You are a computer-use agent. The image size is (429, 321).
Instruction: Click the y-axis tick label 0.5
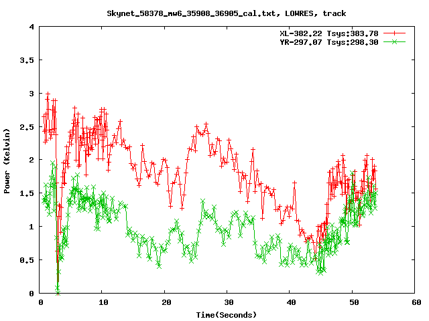click(27, 260)
